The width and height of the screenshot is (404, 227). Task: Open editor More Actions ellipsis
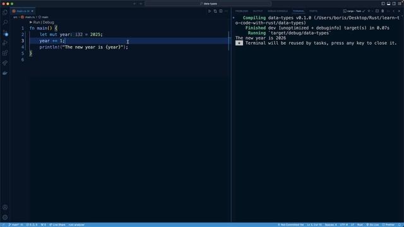226,11
